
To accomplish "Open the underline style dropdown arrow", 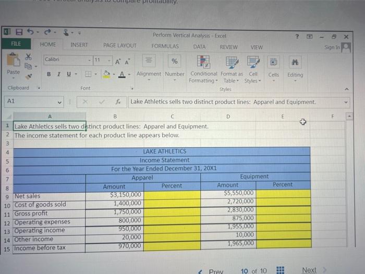I will 76,74.
